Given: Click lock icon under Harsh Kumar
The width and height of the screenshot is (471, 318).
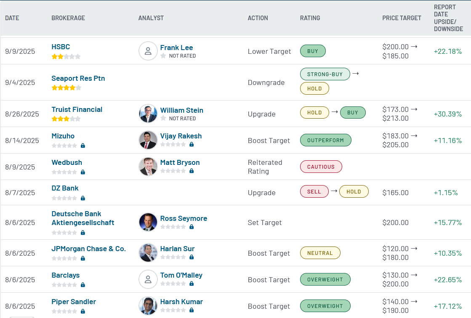Looking at the screenshot, I should [192, 310].
